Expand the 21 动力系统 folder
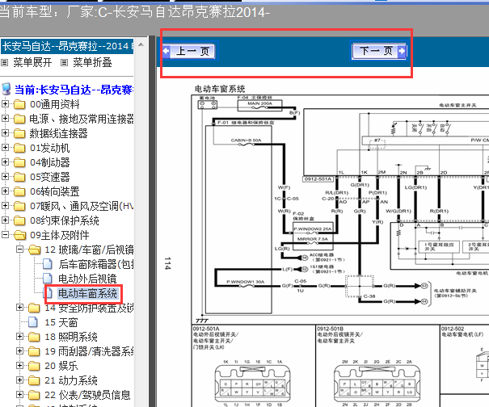This screenshot has width=489, height=407. 19,380
